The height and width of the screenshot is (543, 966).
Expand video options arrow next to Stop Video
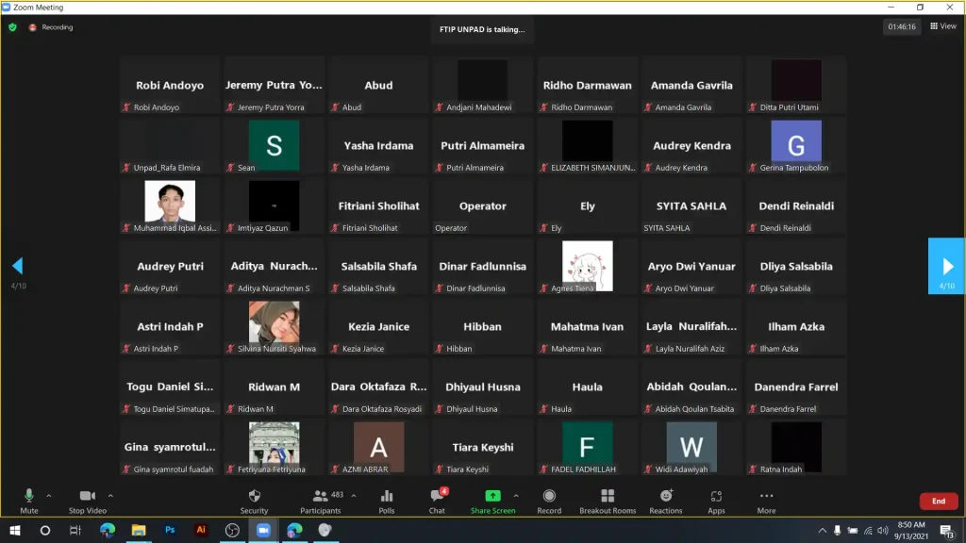111,496
